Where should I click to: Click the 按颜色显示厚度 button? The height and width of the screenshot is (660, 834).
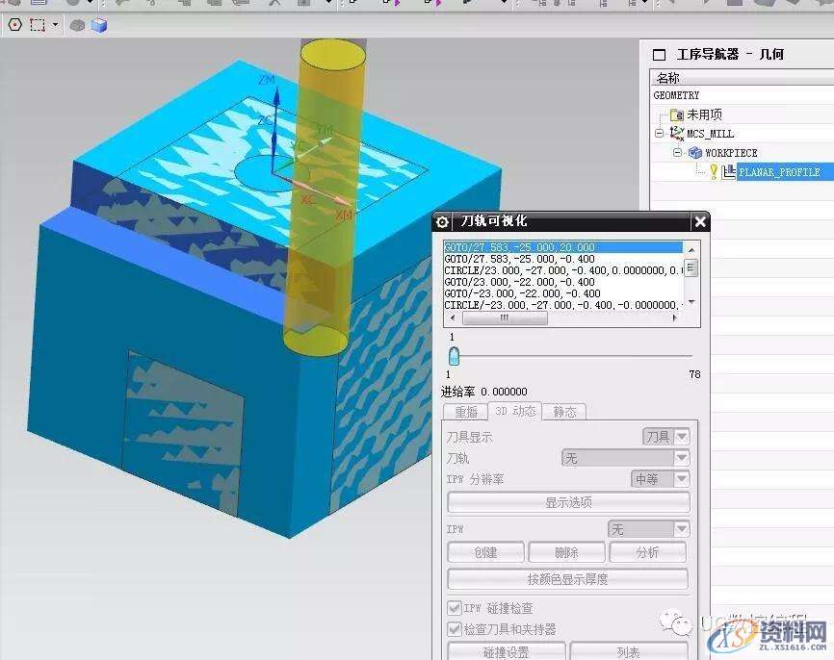566,578
